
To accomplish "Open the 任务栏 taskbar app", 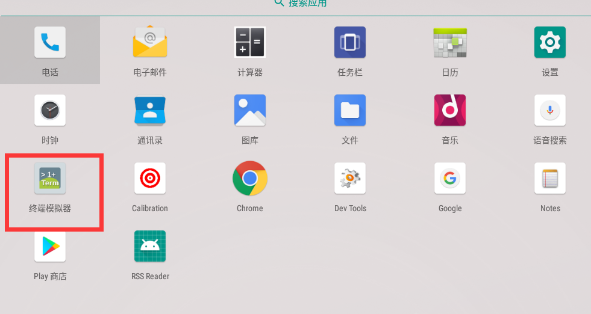I will tap(350, 43).
